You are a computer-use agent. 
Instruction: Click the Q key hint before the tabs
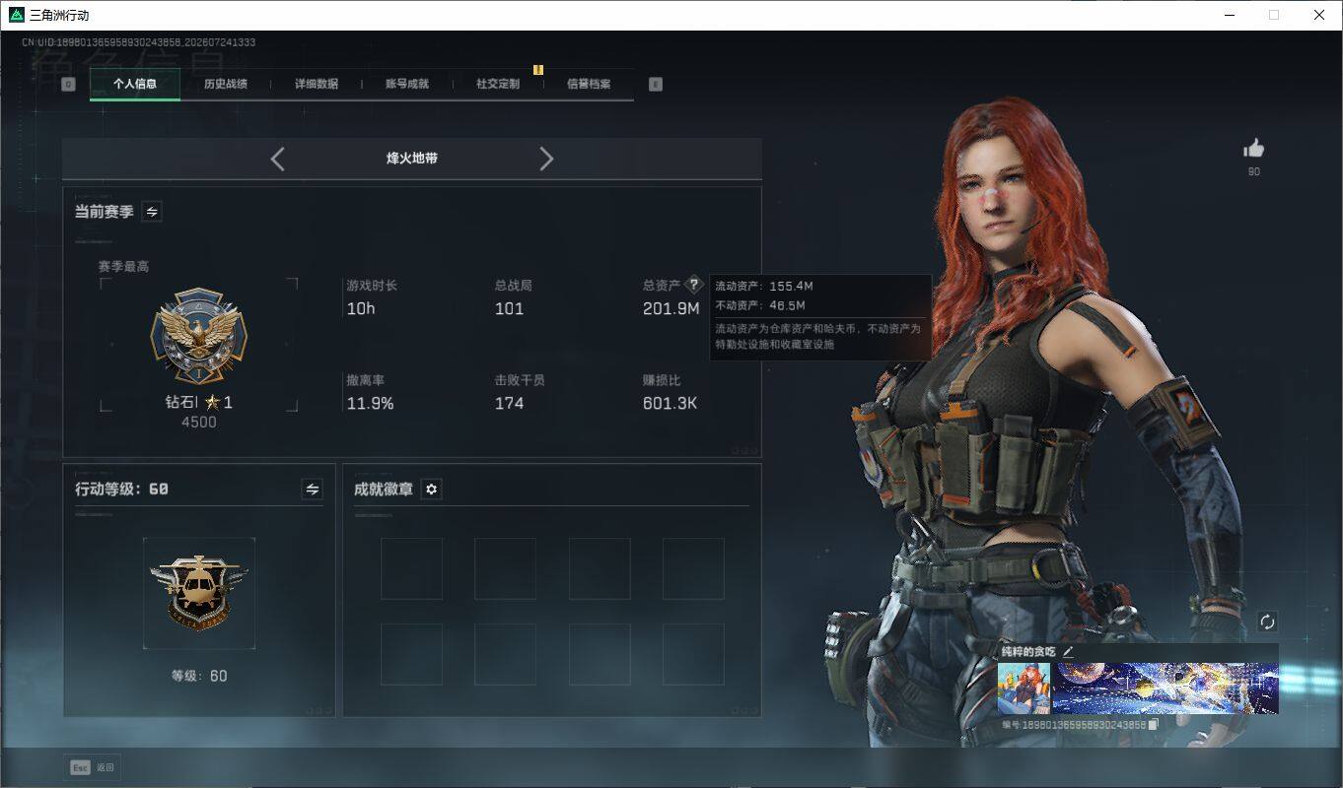click(68, 84)
